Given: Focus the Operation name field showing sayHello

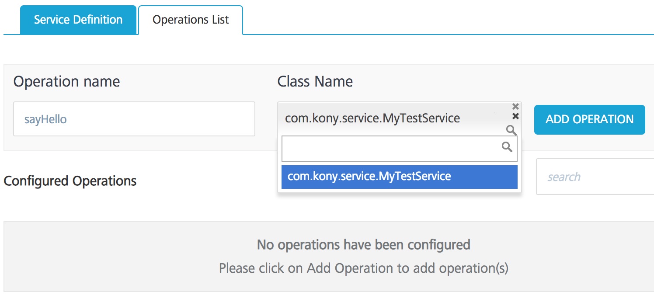Looking at the screenshot, I should pyautogui.click(x=133, y=118).
